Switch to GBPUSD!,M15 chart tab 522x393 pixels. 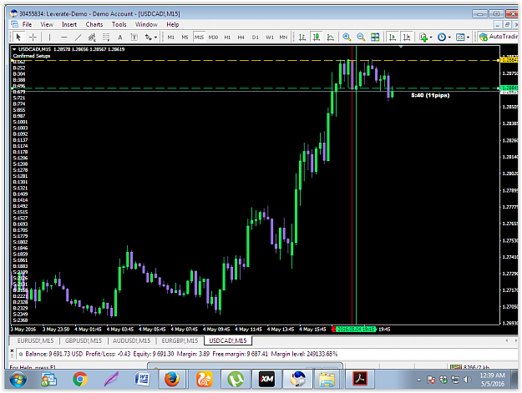(84, 340)
